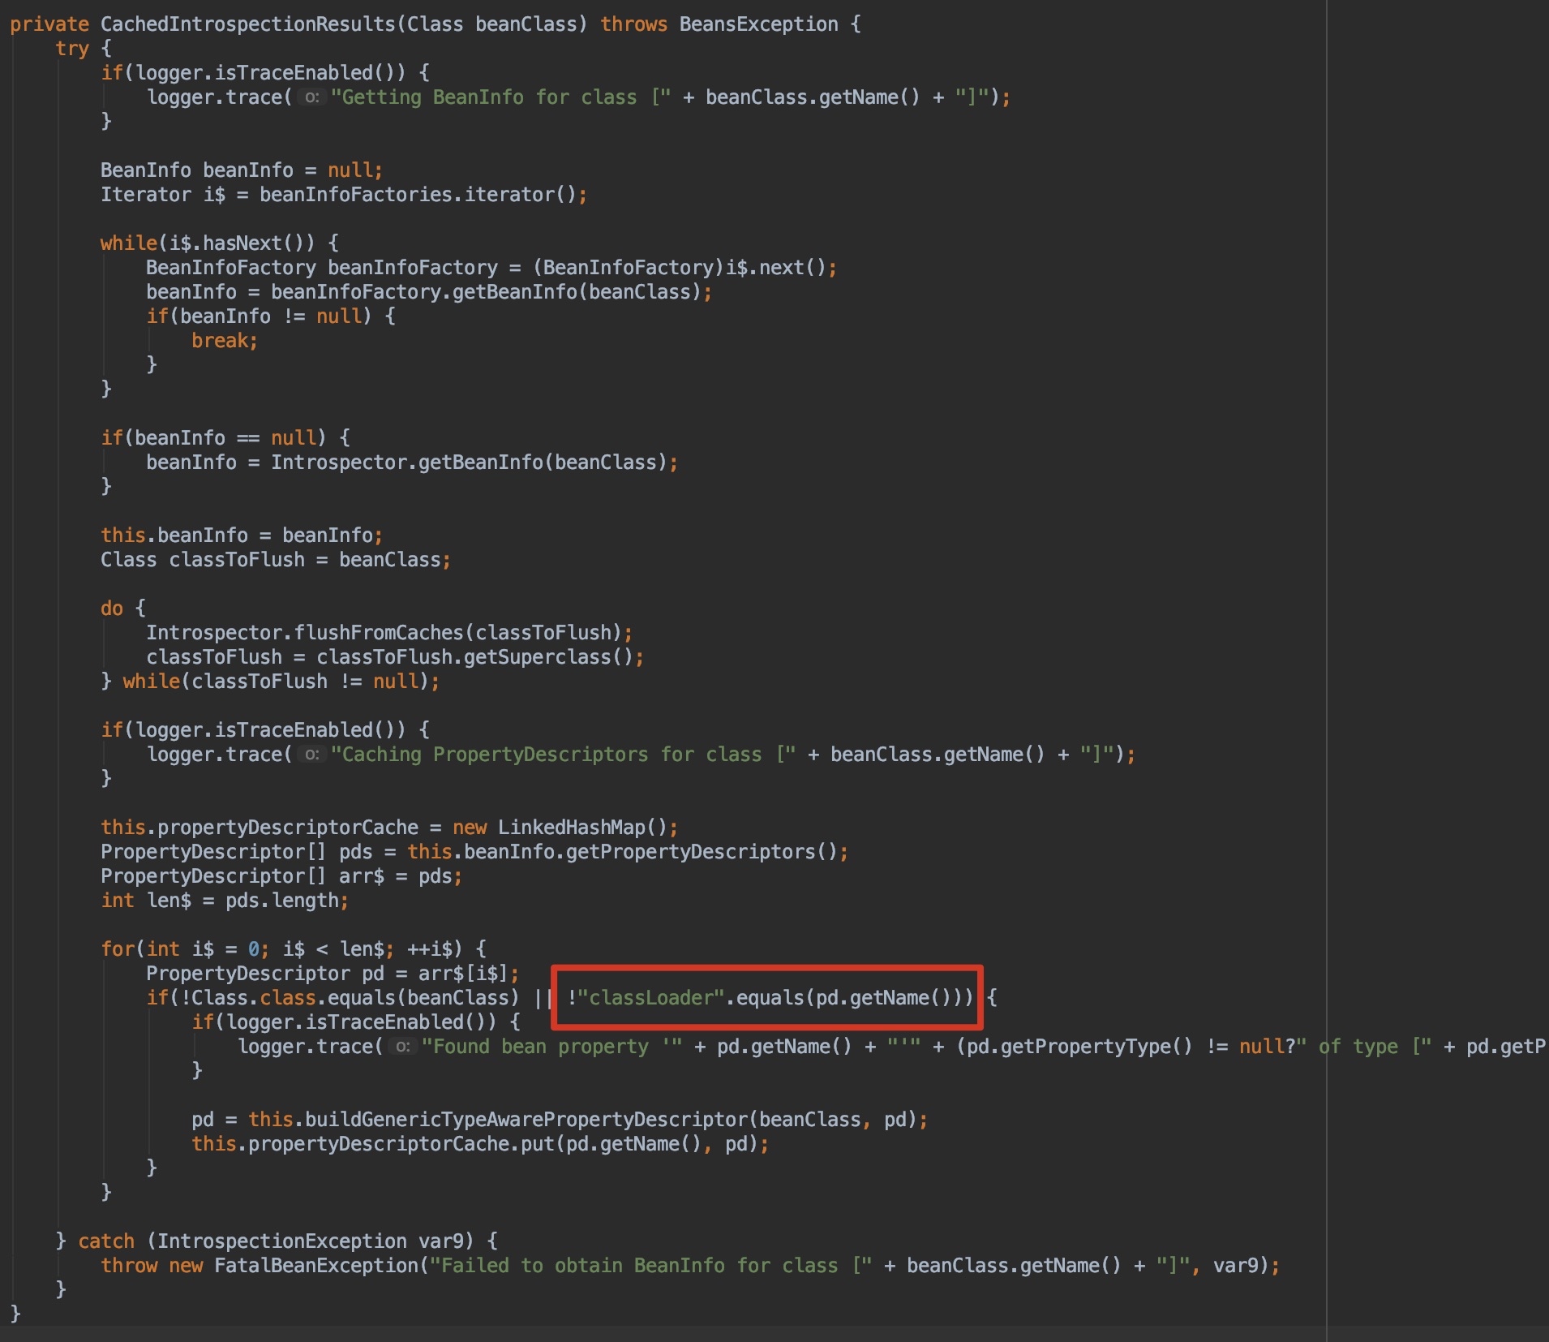
Task: Click 'pd.getPropertyType() != null' expression
Action: [x=1125, y=1047]
